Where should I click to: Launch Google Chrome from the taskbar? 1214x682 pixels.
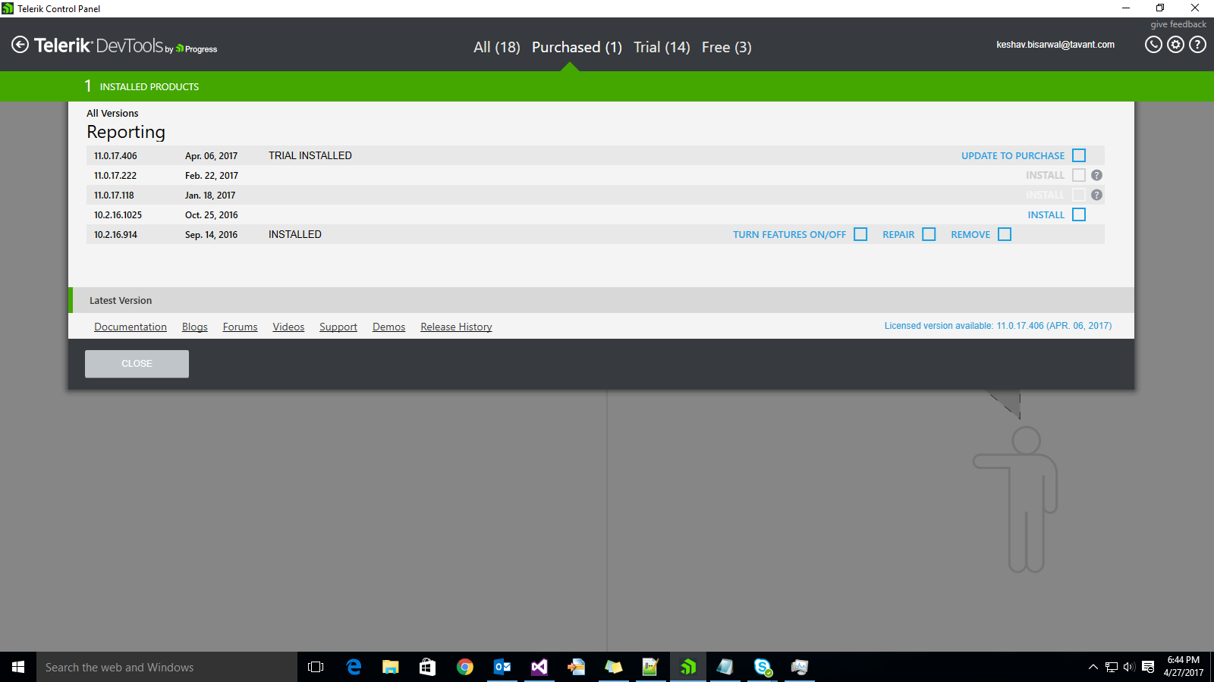point(465,667)
